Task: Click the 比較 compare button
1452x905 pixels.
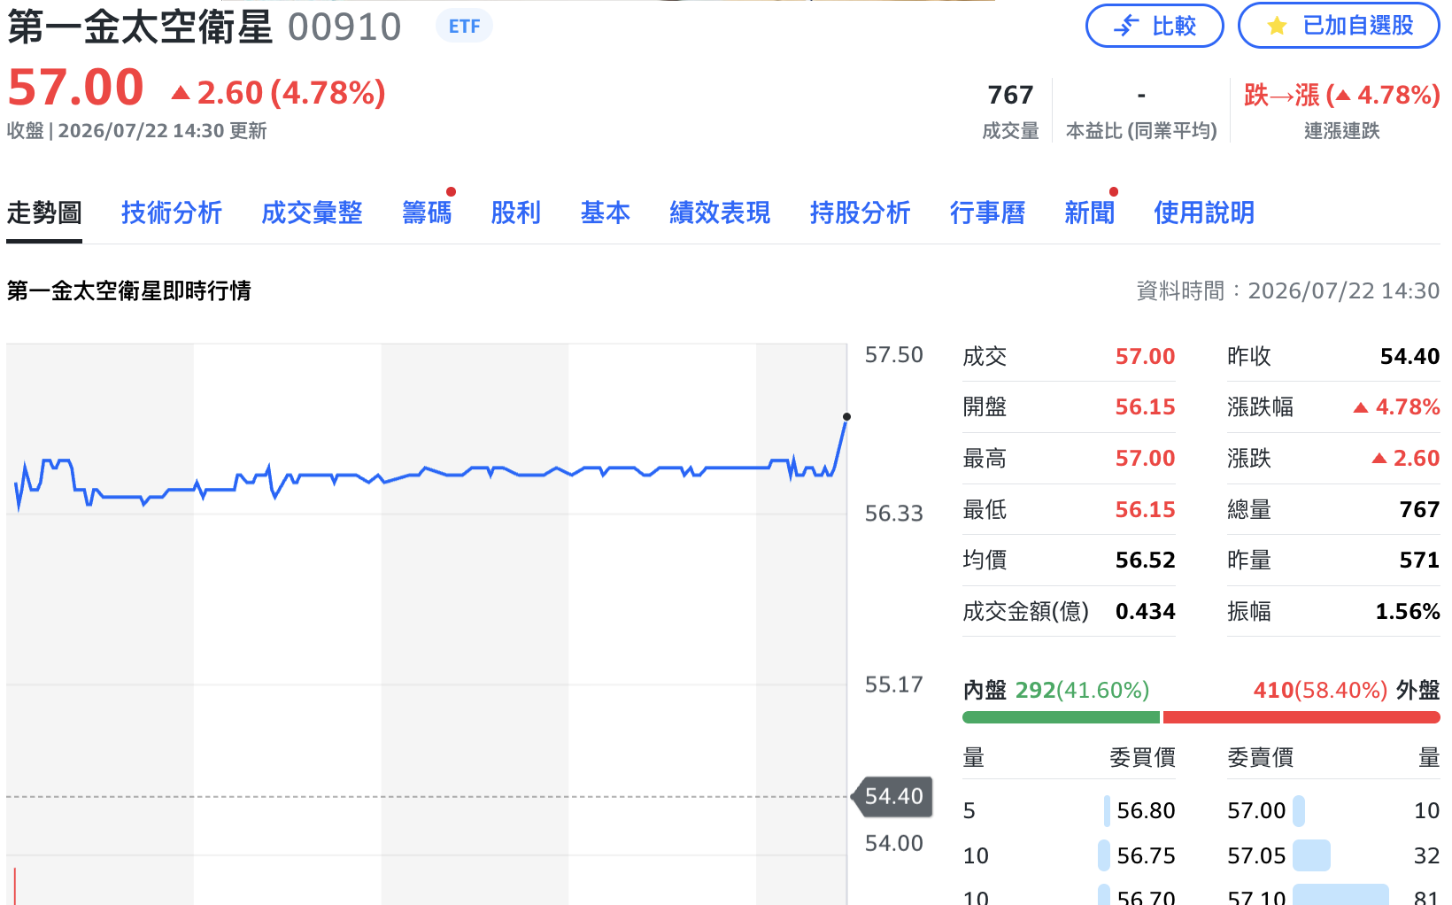Action: [1155, 27]
